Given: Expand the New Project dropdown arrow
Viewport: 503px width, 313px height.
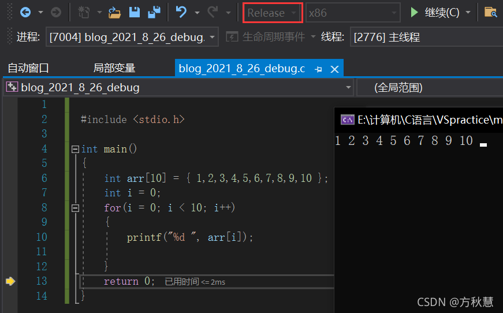Looking at the screenshot, I should click(x=99, y=13).
